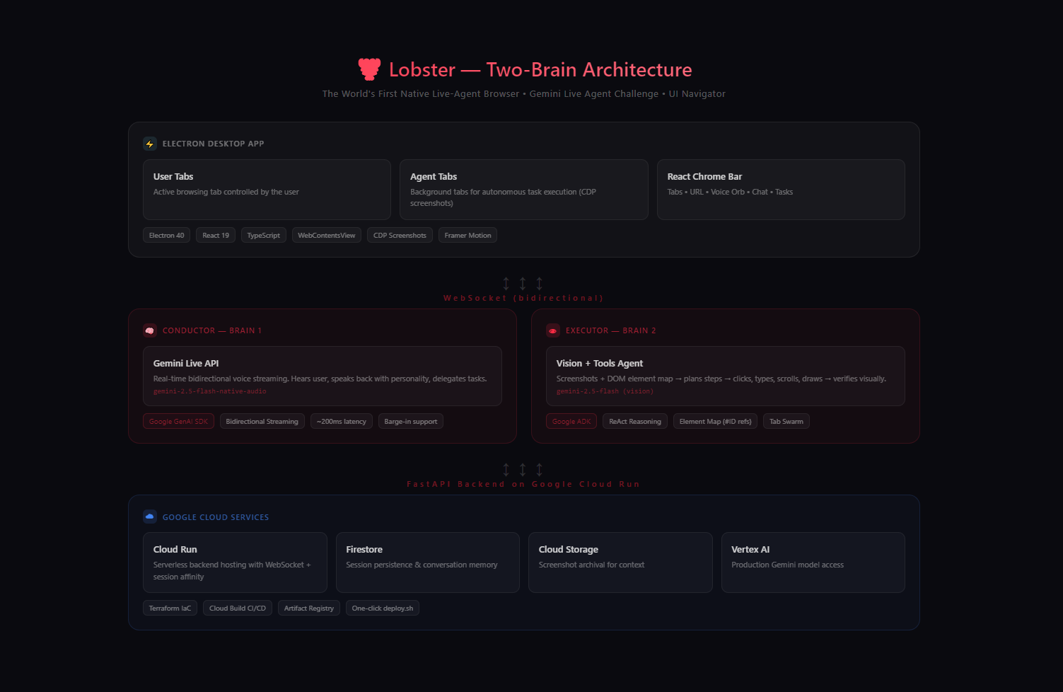The width and height of the screenshot is (1063, 692).
Task: Click the 'FastAPI Backend on Google Cloud Run' label
Action: tap(523, 484)
